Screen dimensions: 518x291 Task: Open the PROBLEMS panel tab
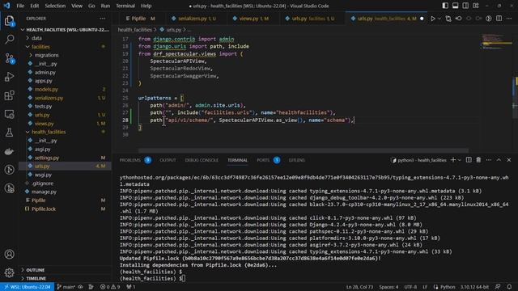pyautogui.click(x=130, y=160)
